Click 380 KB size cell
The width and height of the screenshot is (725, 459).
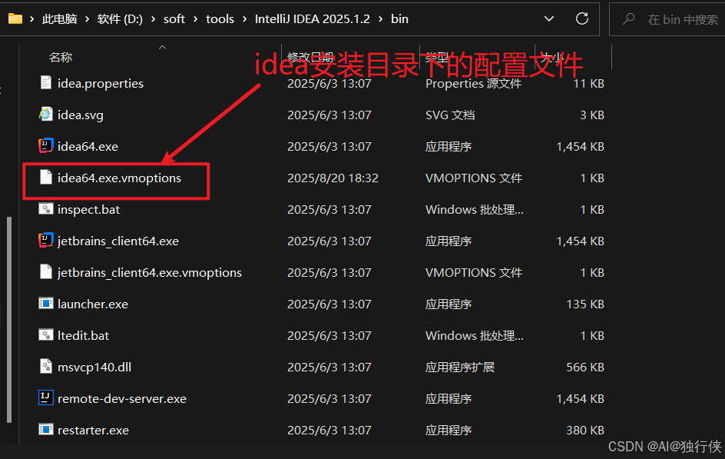585,429
